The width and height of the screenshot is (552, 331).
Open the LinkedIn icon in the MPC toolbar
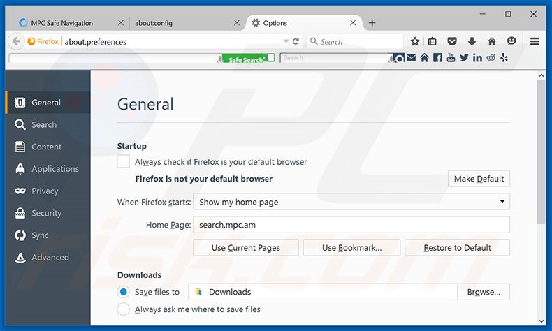tap(477, 58)
